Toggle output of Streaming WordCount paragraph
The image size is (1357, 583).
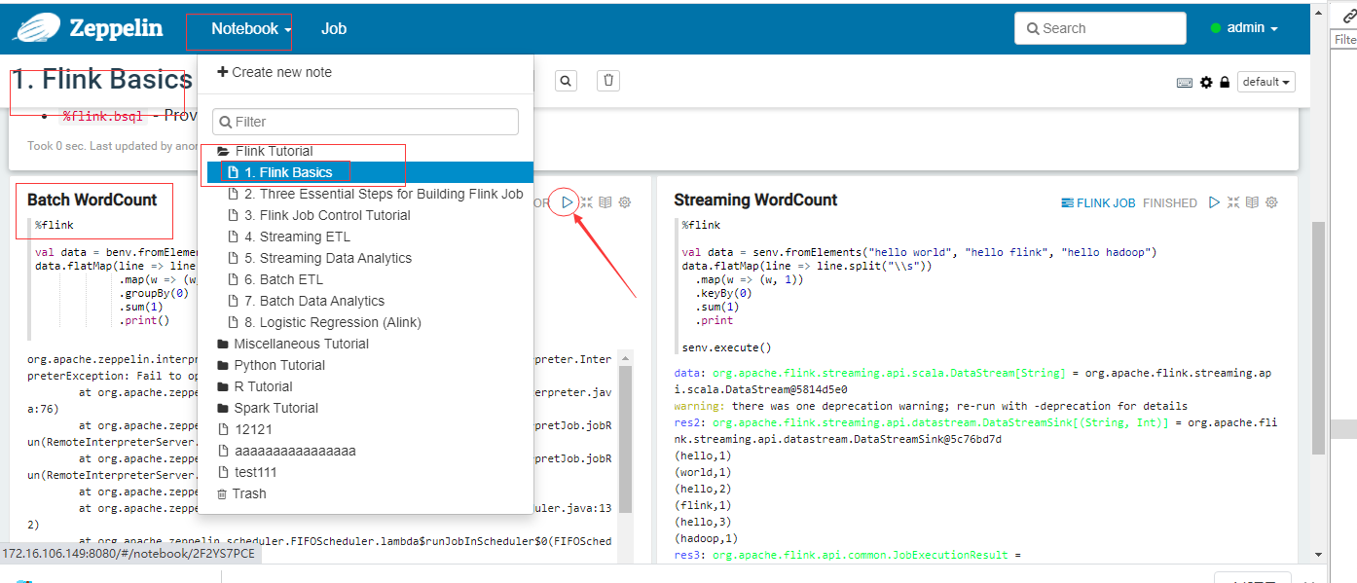[1253, 202]
